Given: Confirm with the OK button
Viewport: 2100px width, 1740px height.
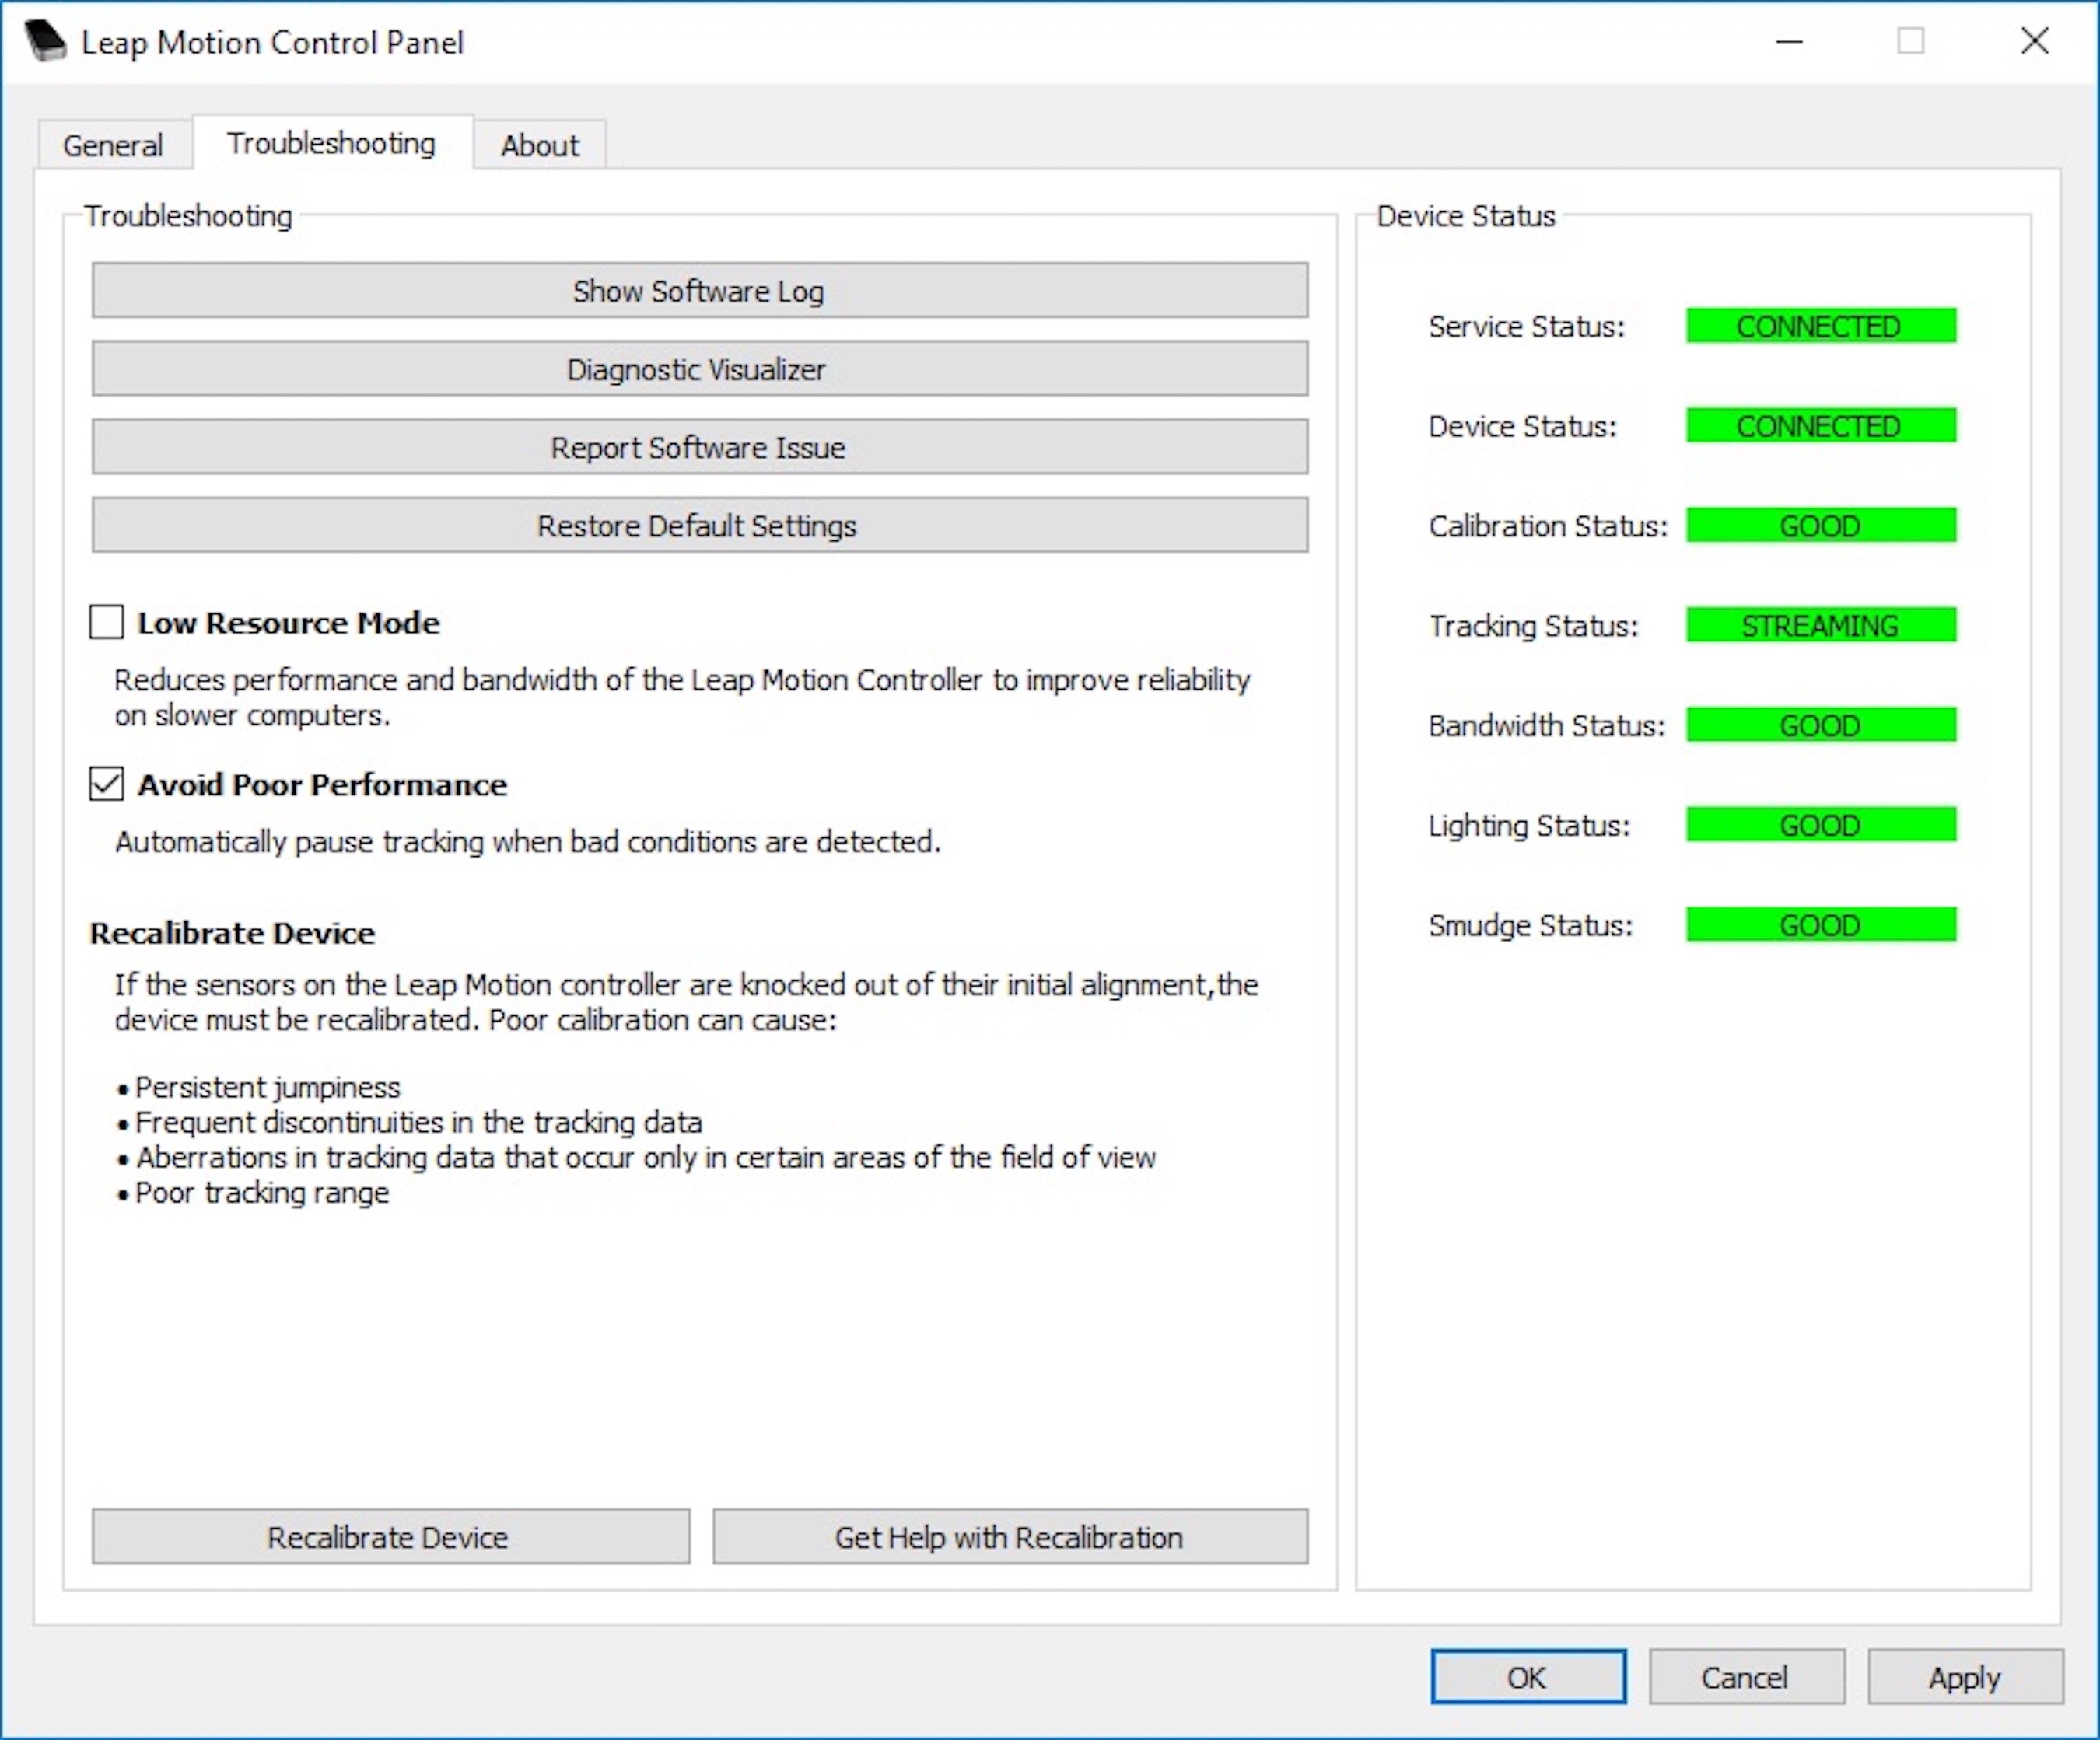Looking at the screenshot, I should pyautogui.click(x=1527, y=1677).
